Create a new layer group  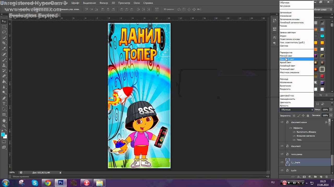point(315,177)
